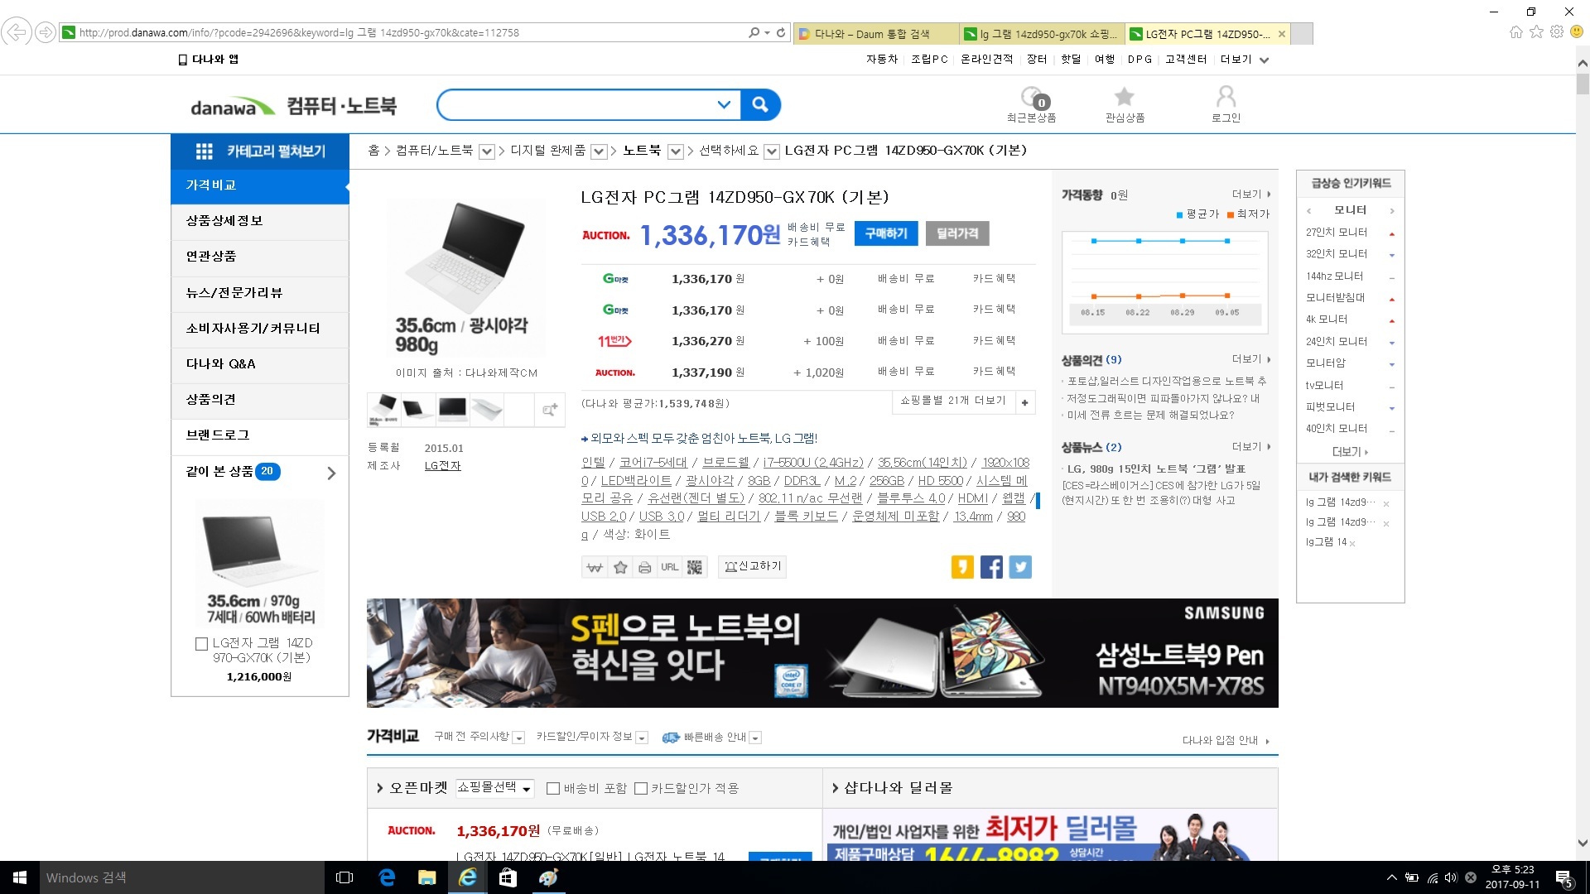Expand the top 더보기 menu
This screenshot has width=1590, height=894.
[1244, 60]
